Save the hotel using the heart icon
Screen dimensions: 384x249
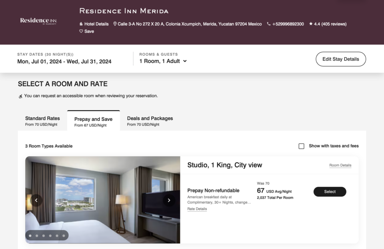tap(81, 31)
